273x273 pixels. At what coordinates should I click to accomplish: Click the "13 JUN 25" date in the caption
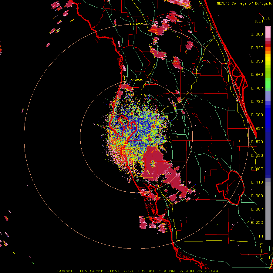(190, 271)
